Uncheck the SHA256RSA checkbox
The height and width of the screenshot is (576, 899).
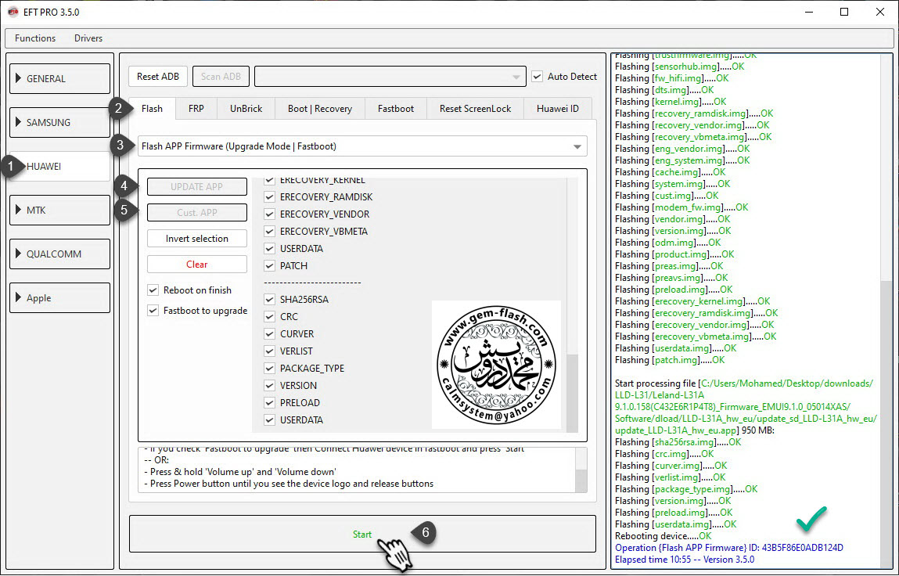coord(269,299)
